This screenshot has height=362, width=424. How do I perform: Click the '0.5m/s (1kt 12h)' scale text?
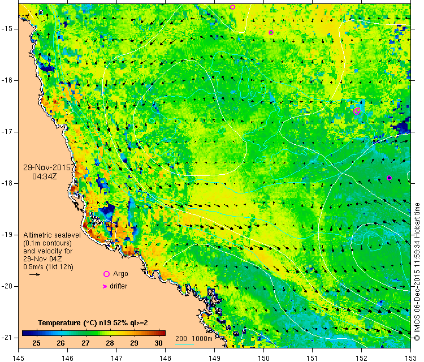(x=48, y=267)
